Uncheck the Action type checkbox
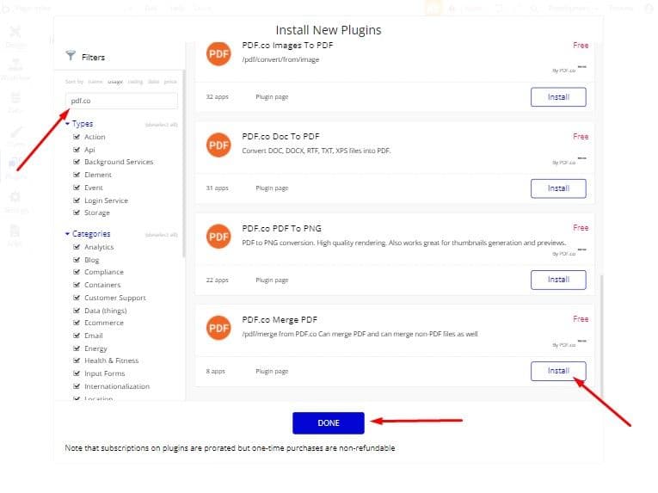Screen dimensions: 658x493 pyautogui.click(x=76, y=137)
